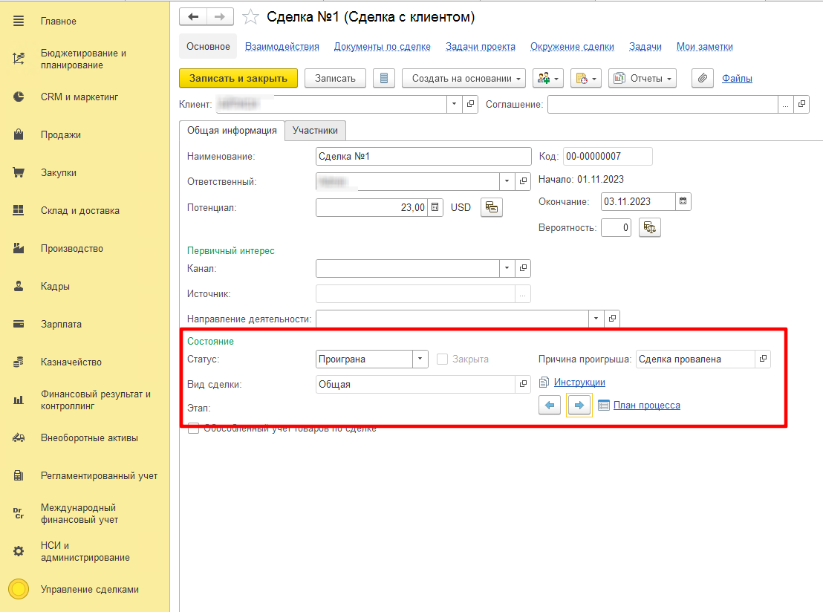Click the paperclip attachments icon
This screenshot has width=823, height=612.
click(702, 78)
